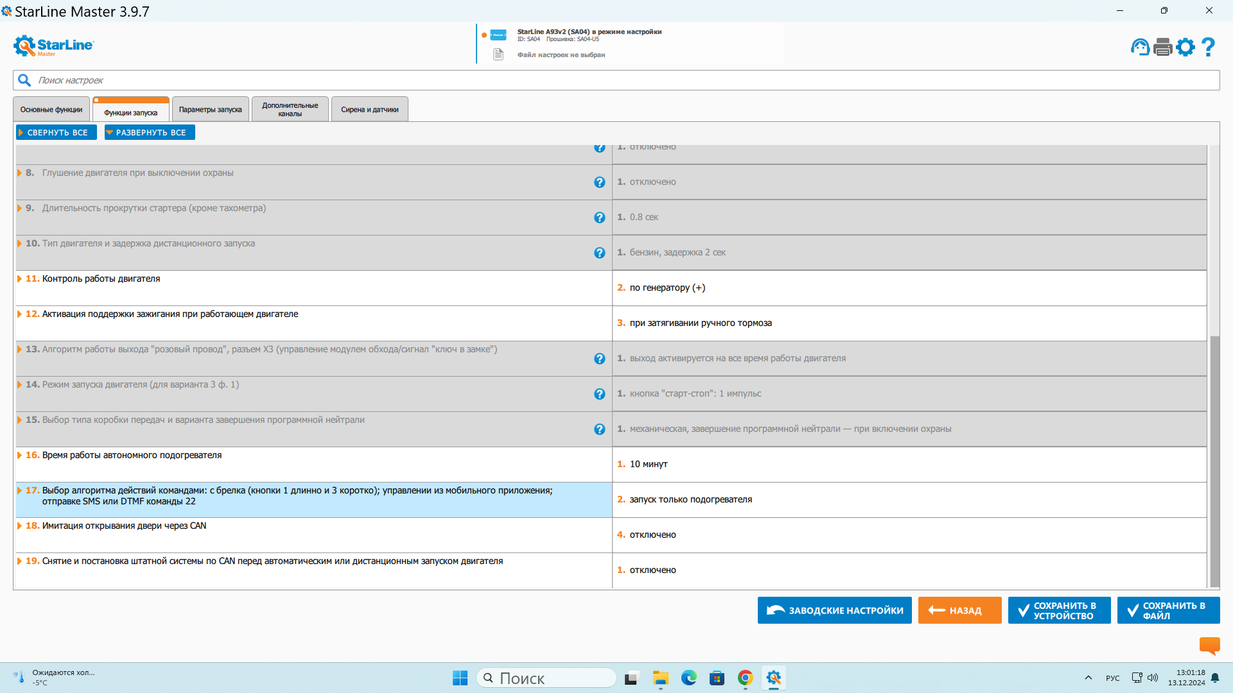The image size is (1233, 693).
Task: Click the settings list vertical scrollbar
Action: tap(1214, 461)
